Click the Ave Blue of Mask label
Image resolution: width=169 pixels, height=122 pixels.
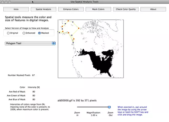[17, 99]
